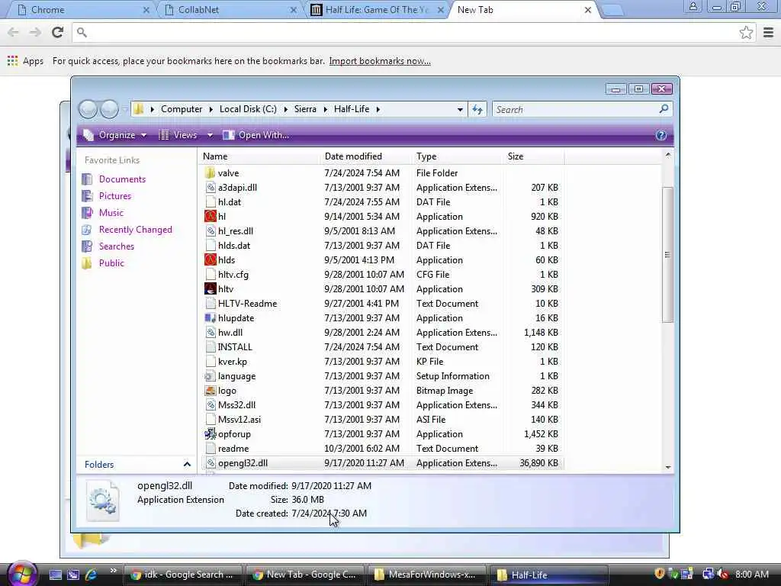
Task: Expand Computer breadcrumb arrow
Action: click(211, 109)
